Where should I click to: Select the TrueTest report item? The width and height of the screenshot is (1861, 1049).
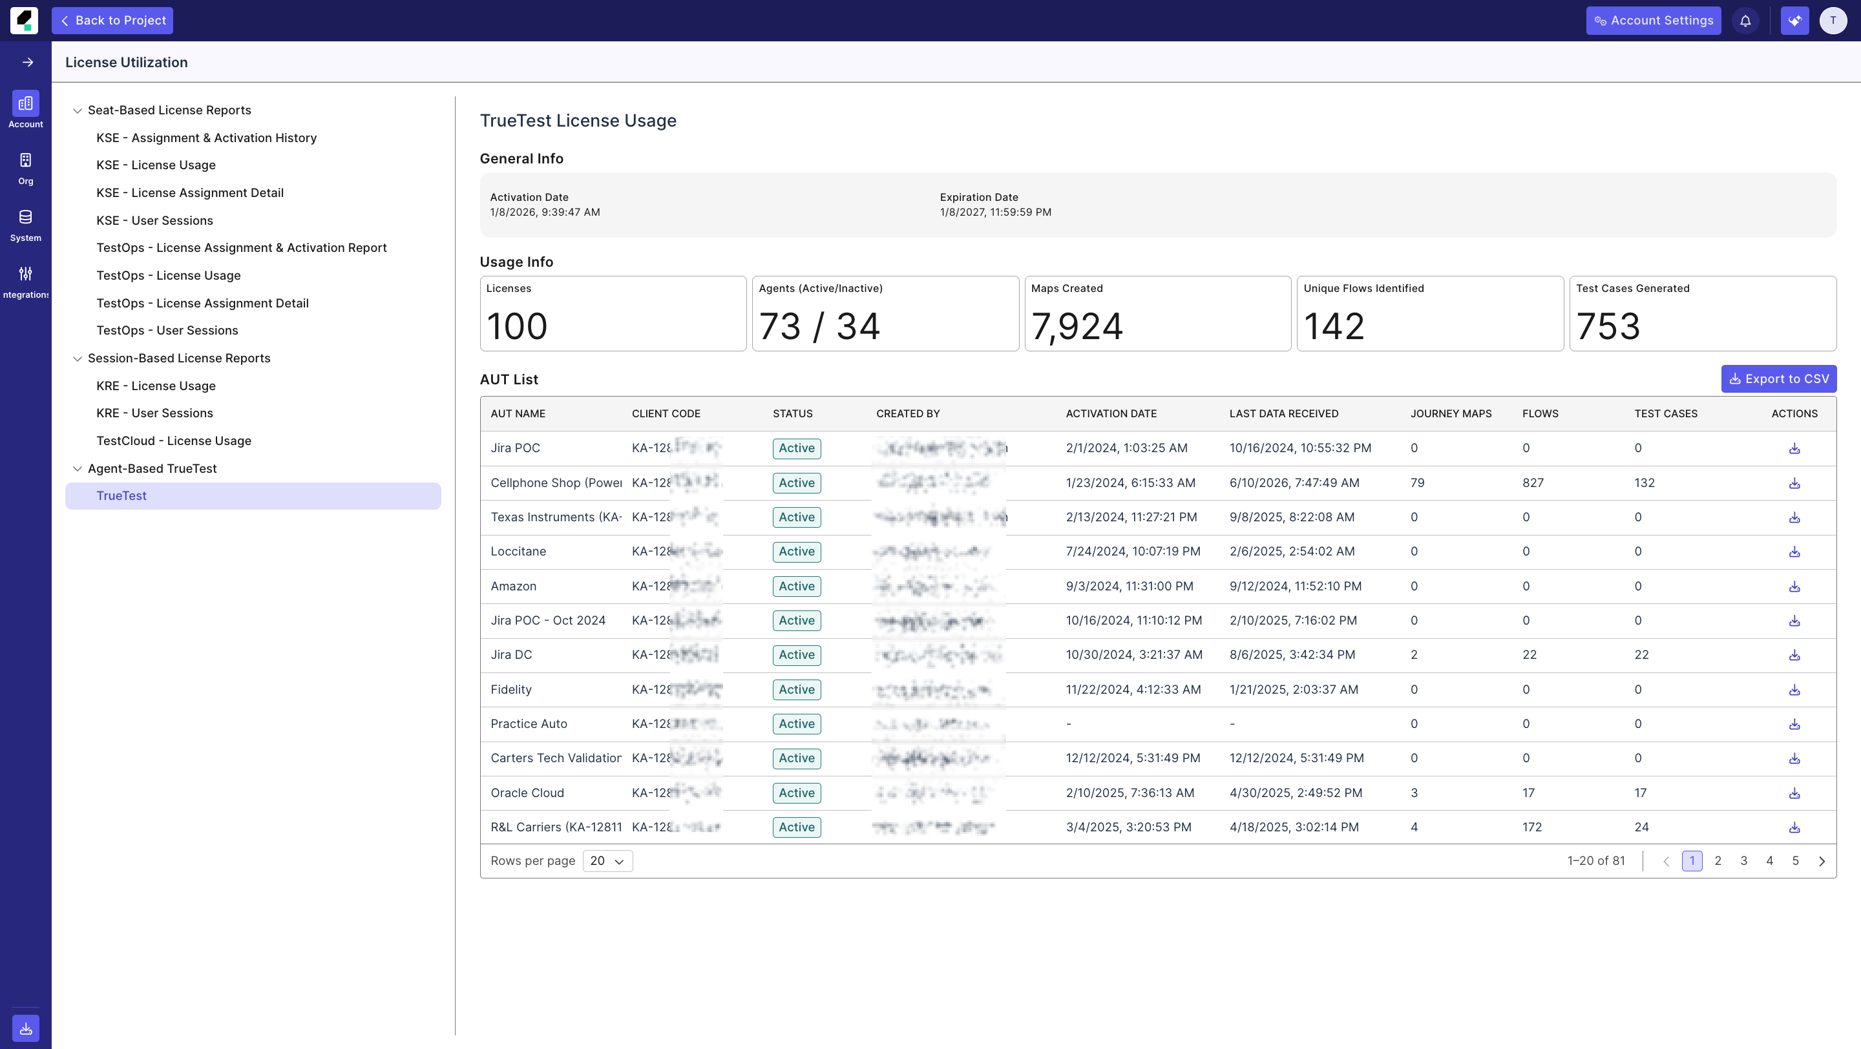point(253,496)
